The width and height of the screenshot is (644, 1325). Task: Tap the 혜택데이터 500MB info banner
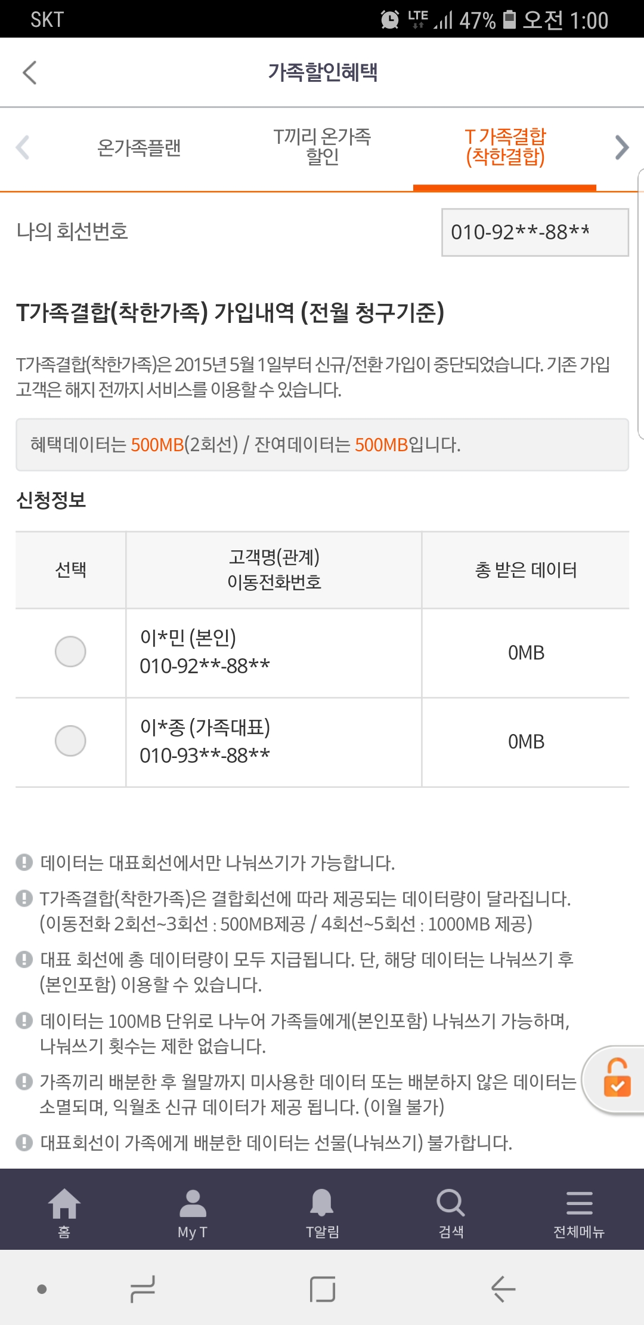tap(322, 445)
